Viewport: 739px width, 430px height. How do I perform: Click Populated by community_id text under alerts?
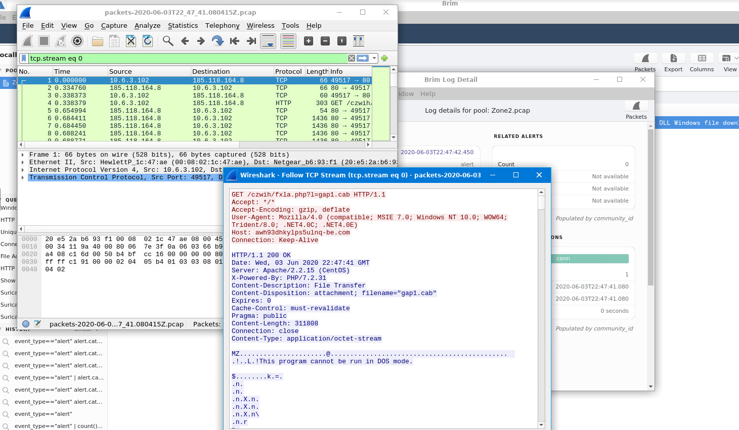click(594, 218)
